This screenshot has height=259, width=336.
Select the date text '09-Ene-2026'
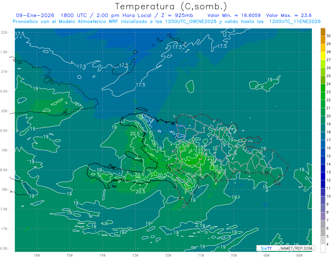[x=35, y=15]
